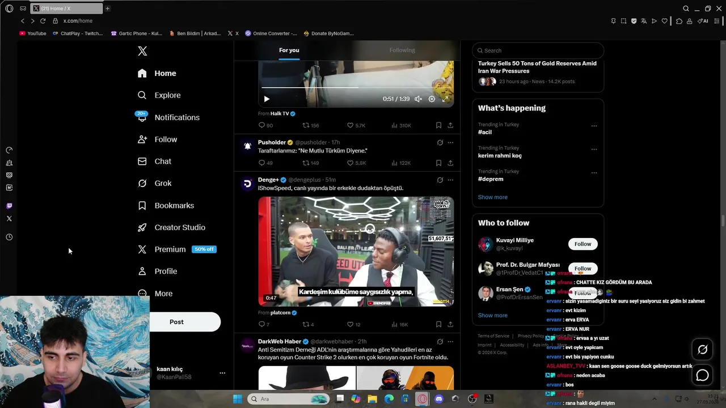Reload the page in the browser
This screenshot has width=726, height=408.
[x=43, y=21]
